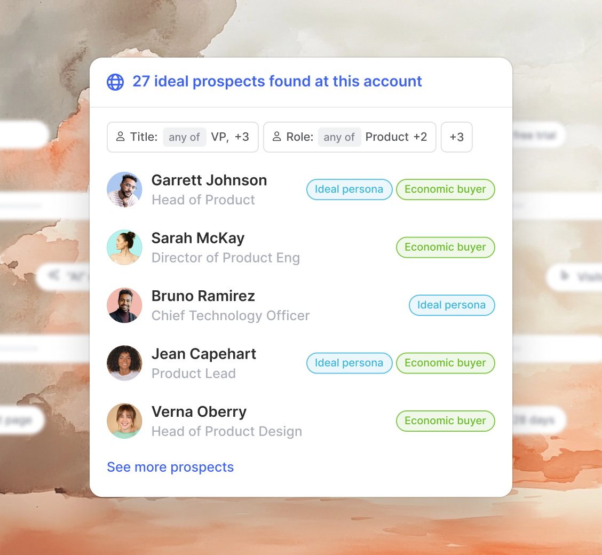Click the person icon in Title filter
The image size is (602, 555).
coord(121,137)
